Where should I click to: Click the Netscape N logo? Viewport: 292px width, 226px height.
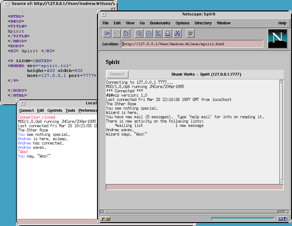point(277,39)
